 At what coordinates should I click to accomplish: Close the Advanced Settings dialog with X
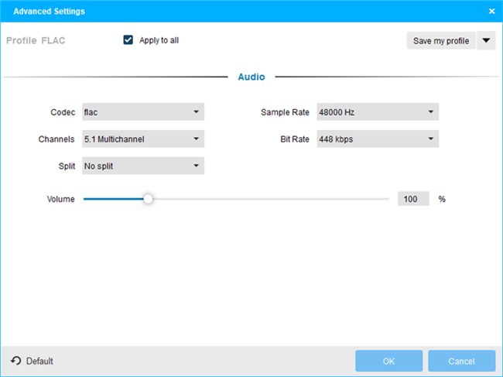pos(491,11)
